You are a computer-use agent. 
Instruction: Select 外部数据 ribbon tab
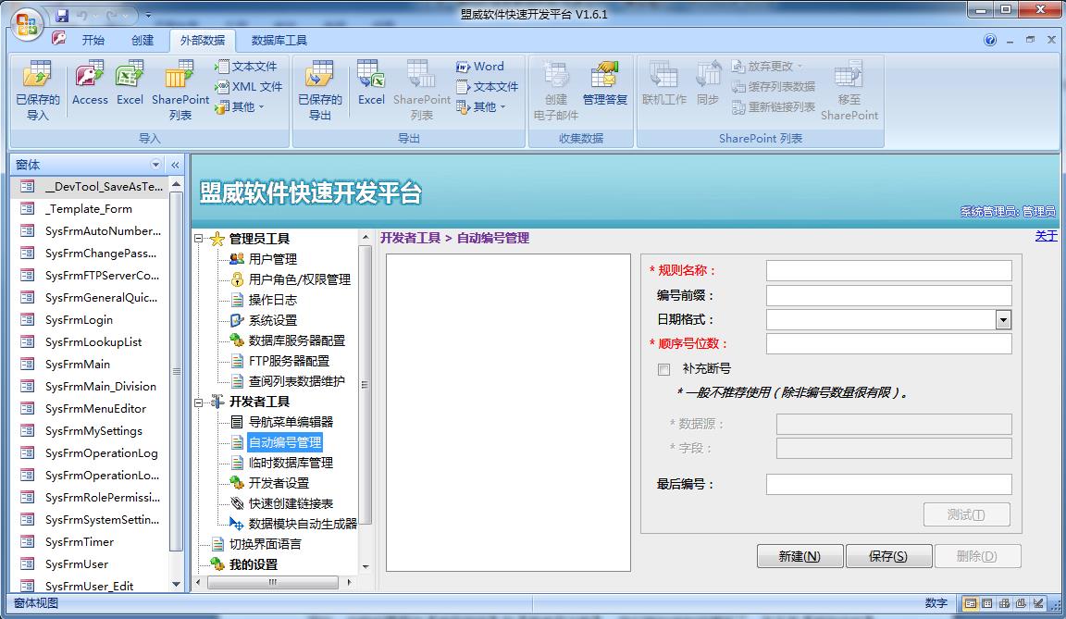click(203, 40)
